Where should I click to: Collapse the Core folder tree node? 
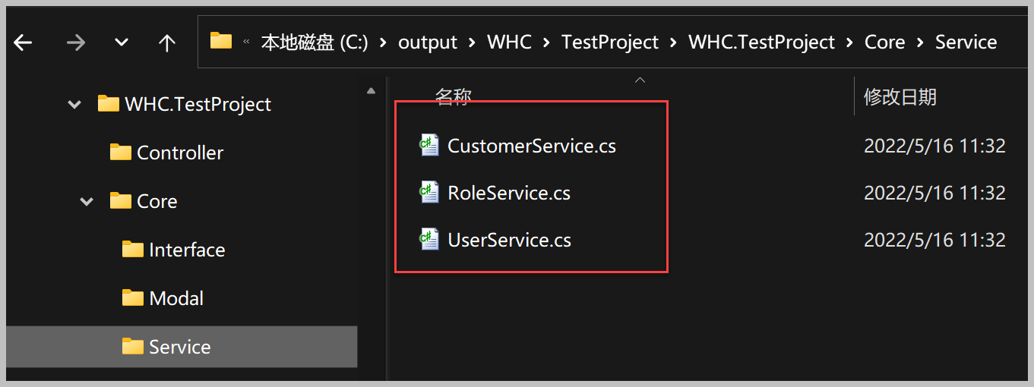point(87,202)
